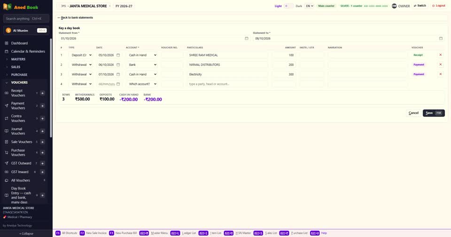
Task: Open the Bank account dropdown in row 2
Action: coord(142,65)
